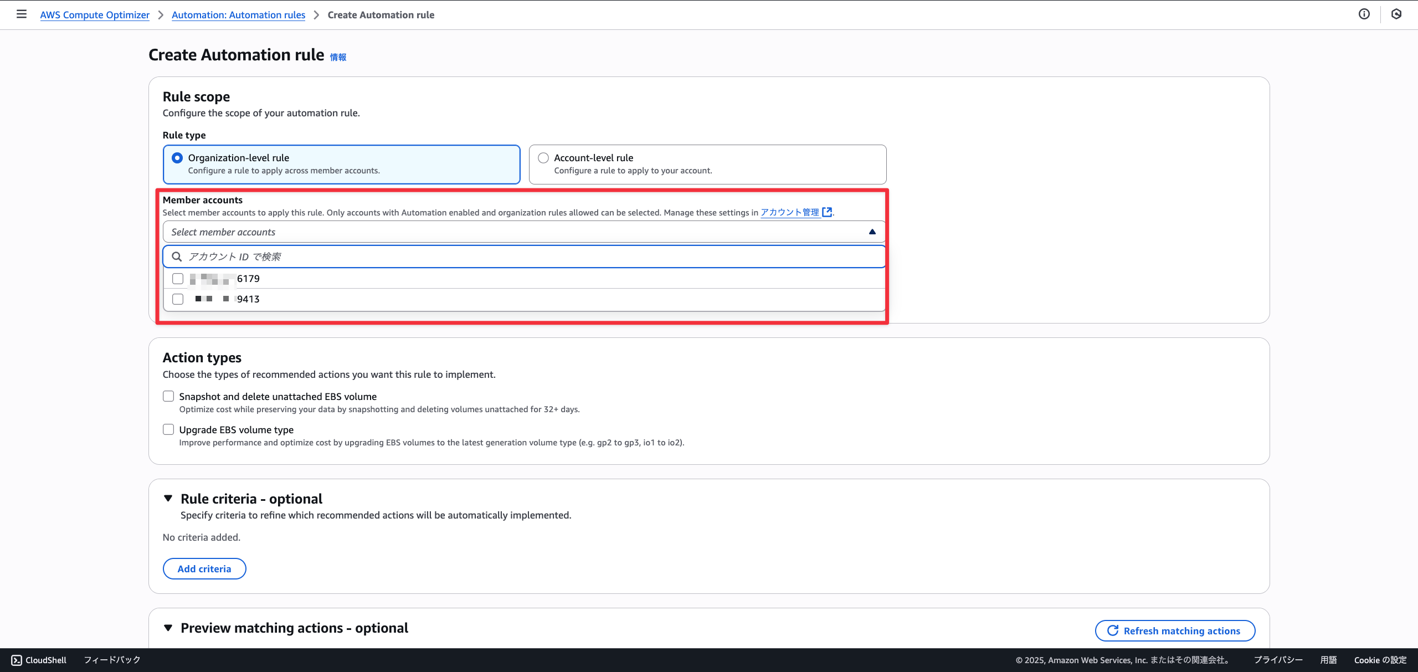Go to AWS Compute Optimizer breadcrumb
This screenshot has width=1418, height=672.
[95, 15]
